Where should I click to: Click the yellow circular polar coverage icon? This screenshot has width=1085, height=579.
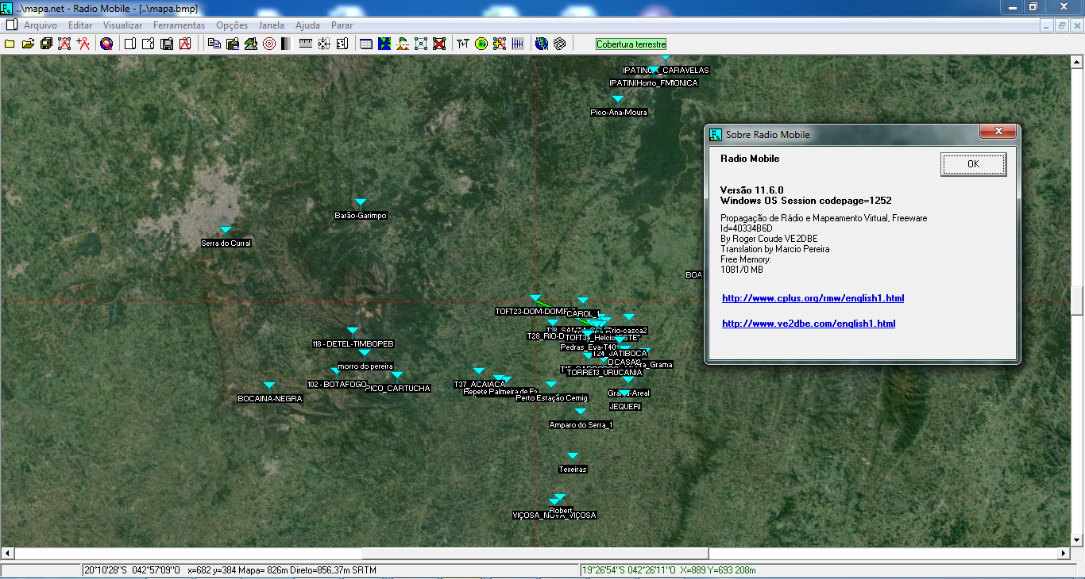tap(481, 44)
